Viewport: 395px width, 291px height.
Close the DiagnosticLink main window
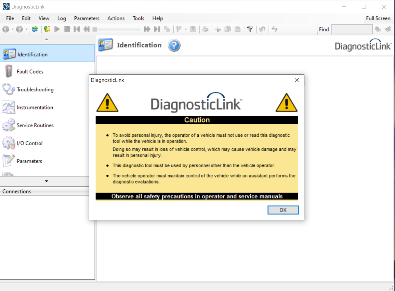(384, 7)
